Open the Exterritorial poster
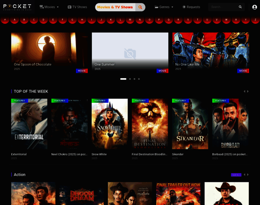This screenshot has width=260, height=205. tap(29, 124)
